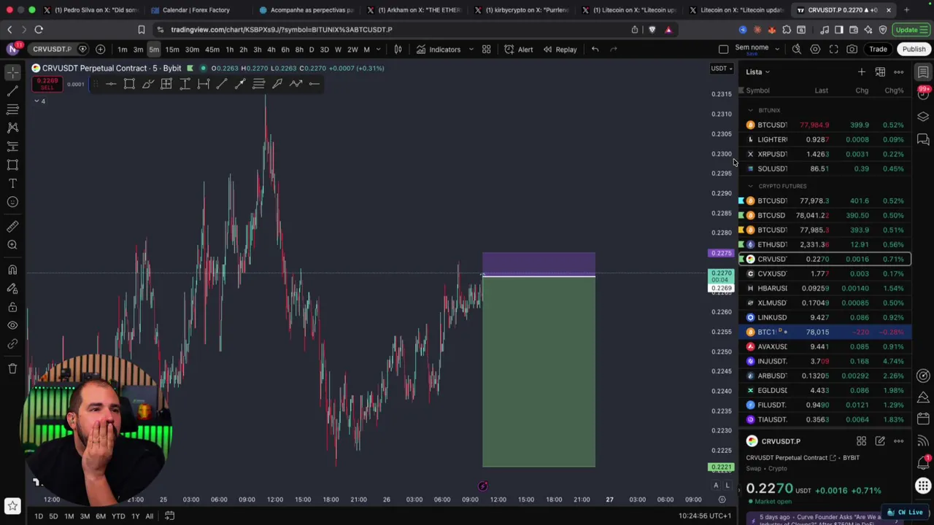The image size is (934, 525).
Task: Open the USDT currency dropdown
Action: (x=721, y=68)
